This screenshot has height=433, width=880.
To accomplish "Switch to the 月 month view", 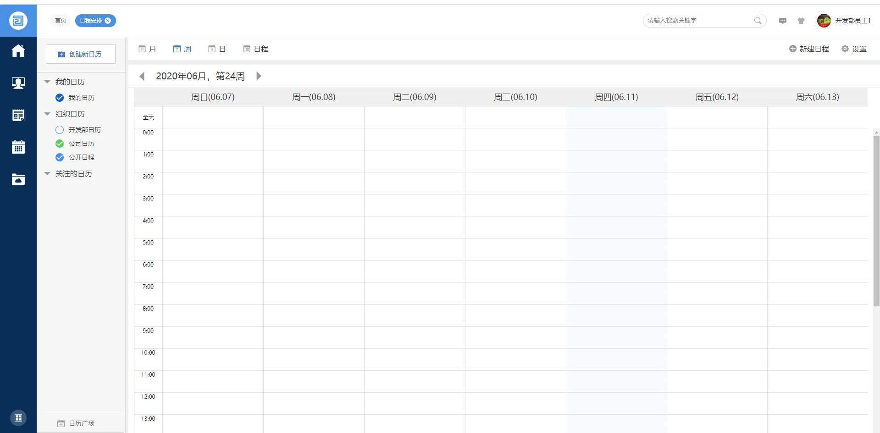I will pyautogui.click(x=148, y=49).
